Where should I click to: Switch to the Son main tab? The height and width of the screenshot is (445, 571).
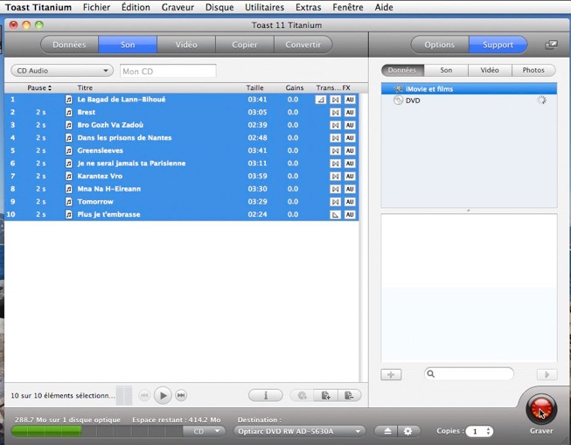pos(128,45)
